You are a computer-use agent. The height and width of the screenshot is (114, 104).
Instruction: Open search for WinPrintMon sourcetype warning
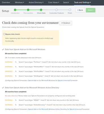[x=16, y=71]
